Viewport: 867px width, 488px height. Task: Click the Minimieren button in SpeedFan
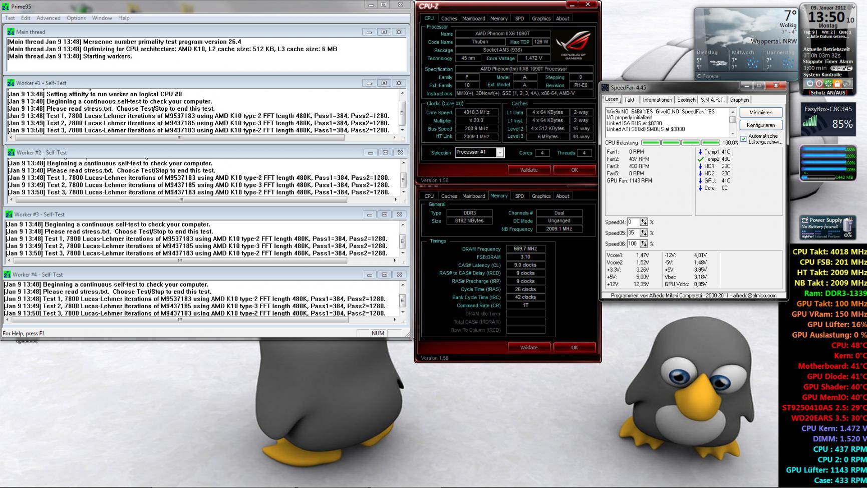(760, 113)
